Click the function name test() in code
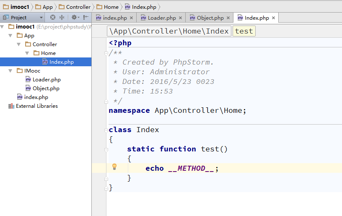 (x=214, y=149)
